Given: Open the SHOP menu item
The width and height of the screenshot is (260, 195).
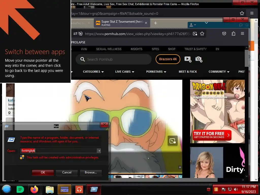Looking at the screenshot, I should (x=172, y=49).
